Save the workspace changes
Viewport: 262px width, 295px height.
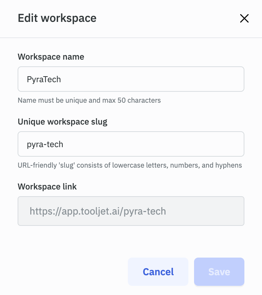click(x=219, y=272)
